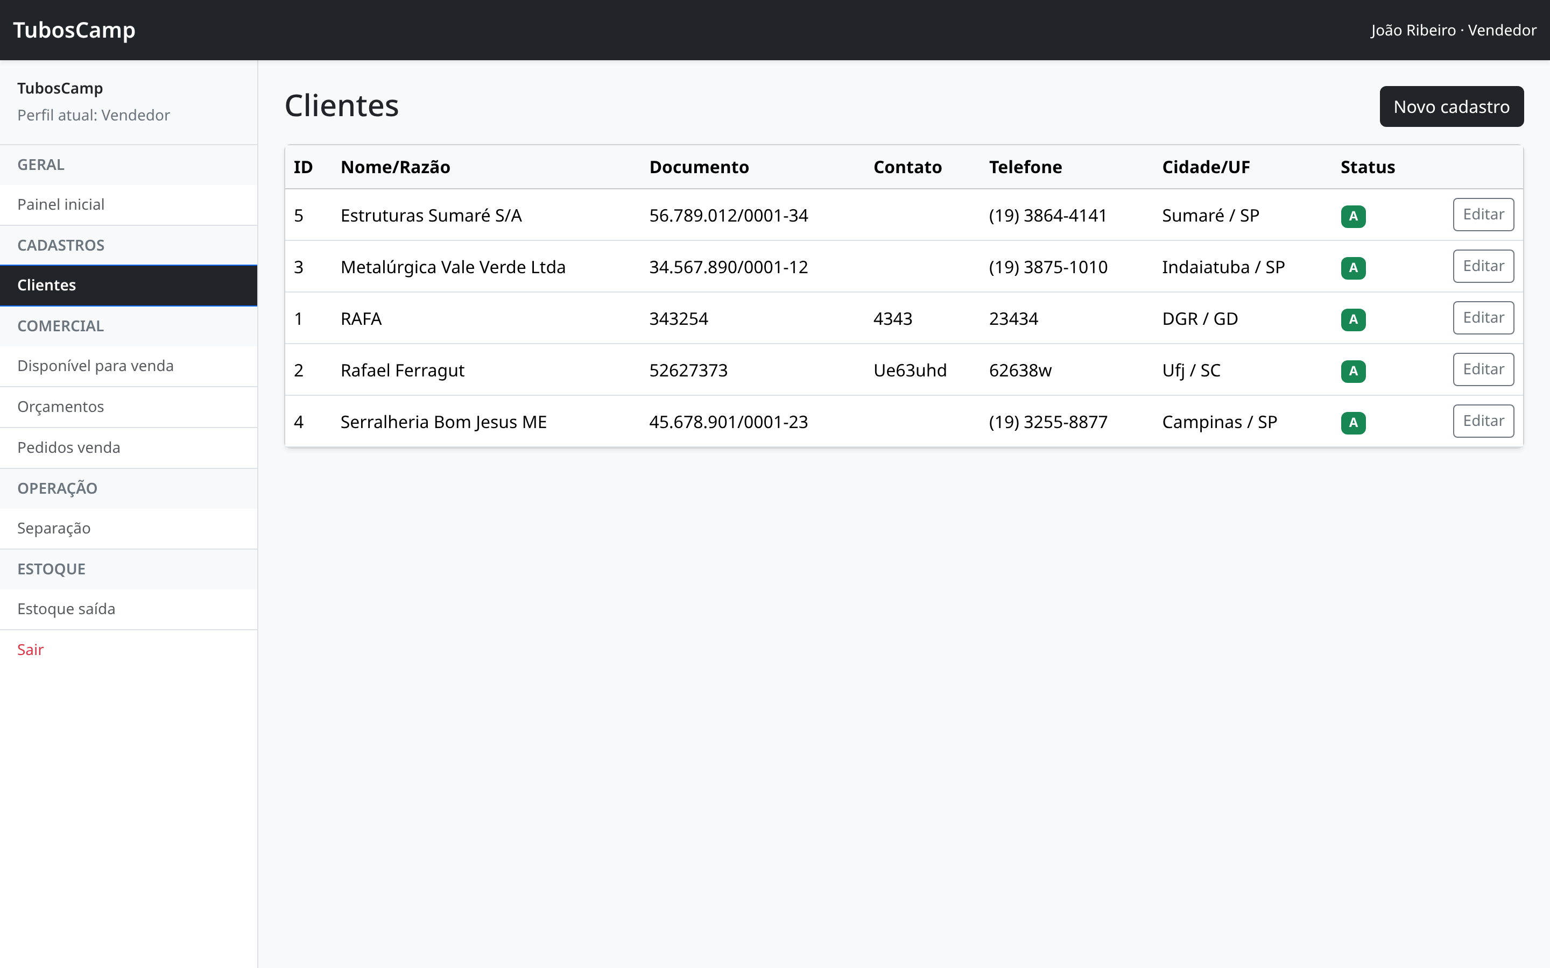Click the status badge for Estruturas Sumaré S/A
The height and width of the screenshot is (968, 1550).
1352,216
